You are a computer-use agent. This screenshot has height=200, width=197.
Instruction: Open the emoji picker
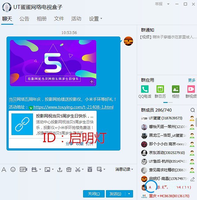(x=13, y=169)
